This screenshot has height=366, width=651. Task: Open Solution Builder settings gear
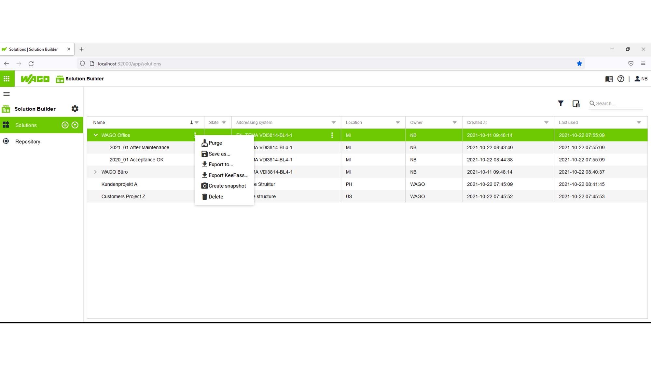tap(75, 109)
